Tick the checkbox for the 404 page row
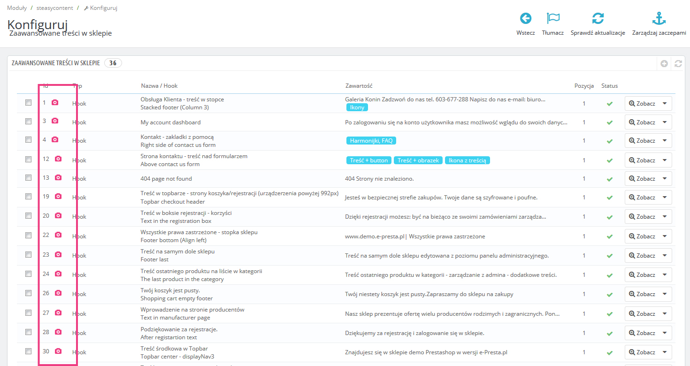 (x=29, y=178)
